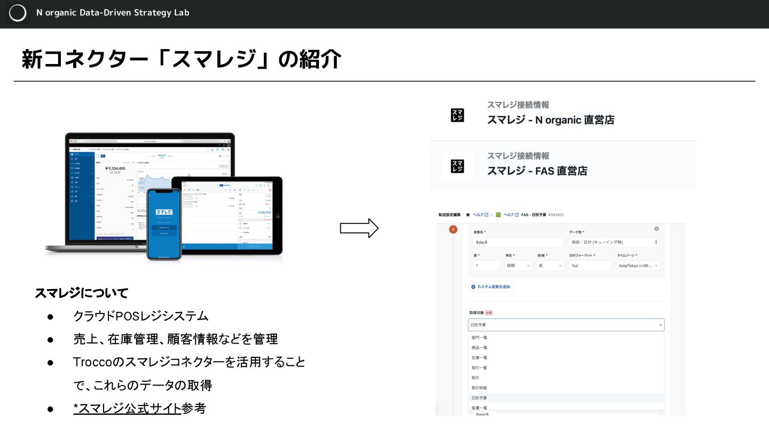
Task: Open the タイムゾーン dropdown showing Asia/Tokyo
Action: 638,265
